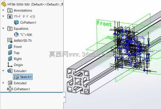Select the Annotations tree item
The height and width of the screenshot is (109, 161).
23,10
